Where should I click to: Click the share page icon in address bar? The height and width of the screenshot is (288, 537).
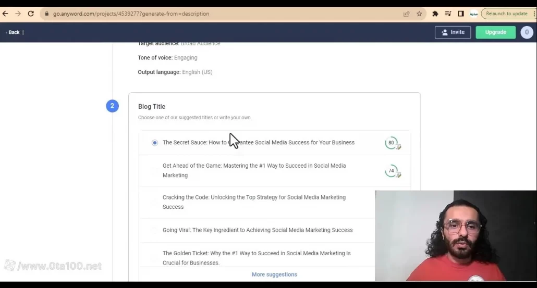tap(407, 14)
